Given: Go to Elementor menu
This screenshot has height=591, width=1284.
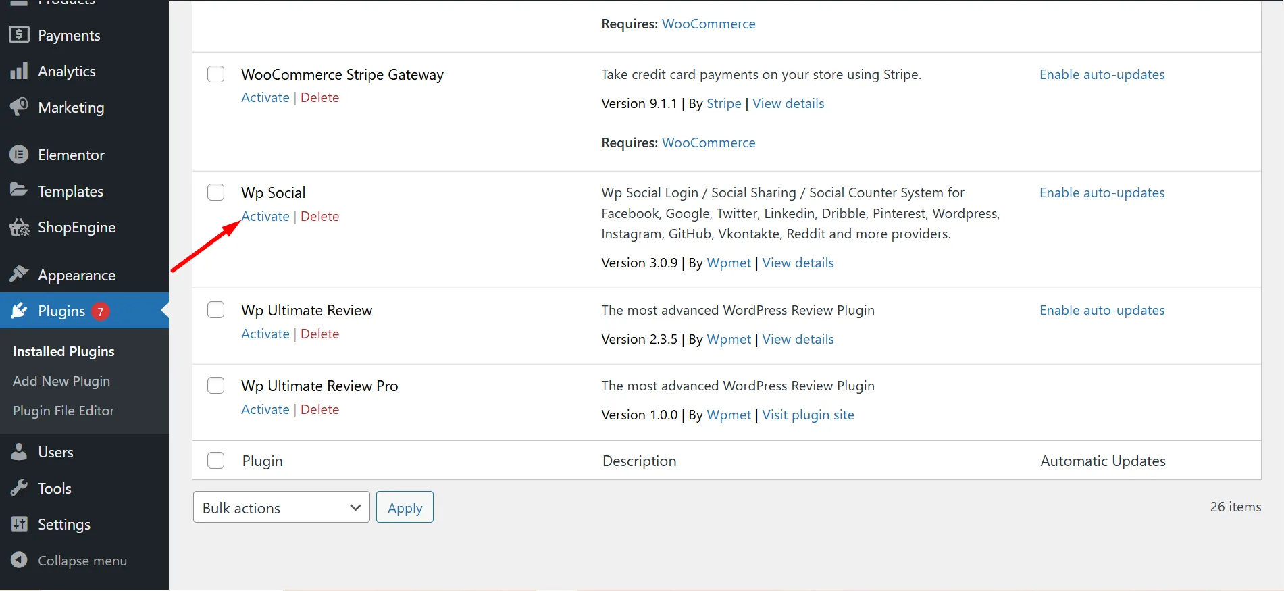Looking at the screenshot, I should 71,155.
